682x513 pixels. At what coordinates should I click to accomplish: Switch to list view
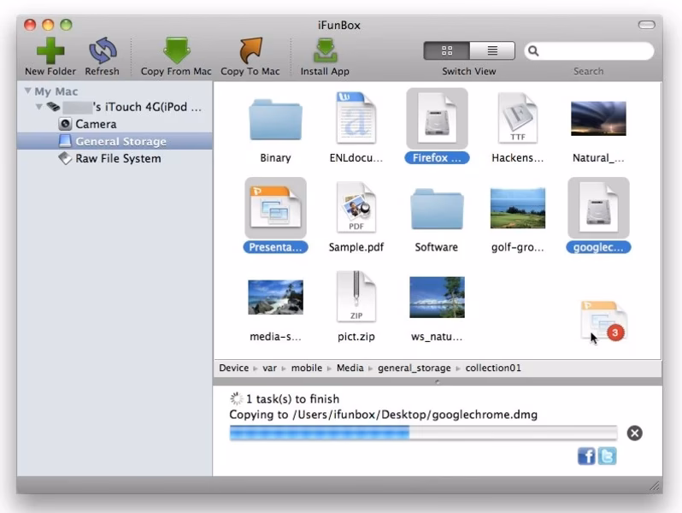tap(492, 51)
